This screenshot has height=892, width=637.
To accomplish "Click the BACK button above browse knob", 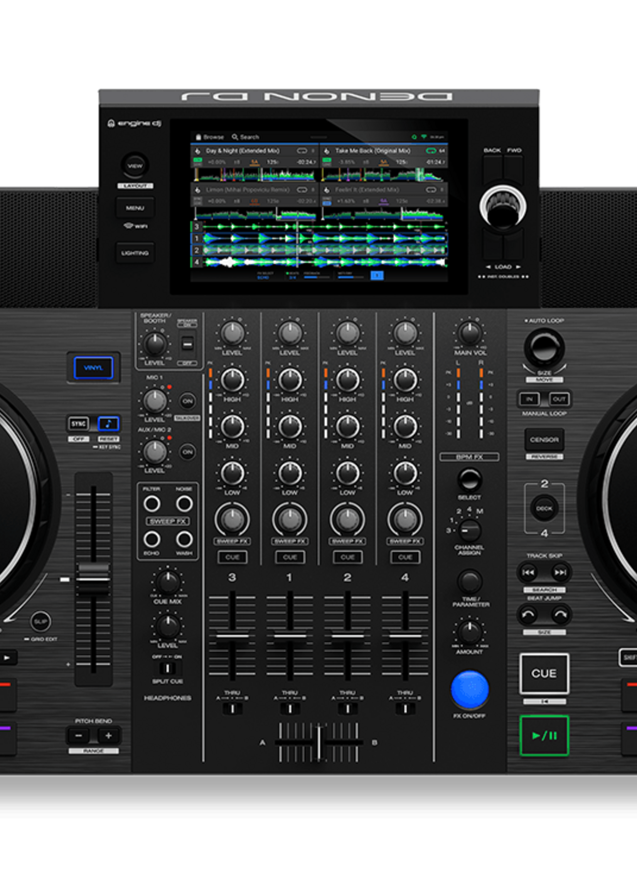I will (x=492, y=170).
